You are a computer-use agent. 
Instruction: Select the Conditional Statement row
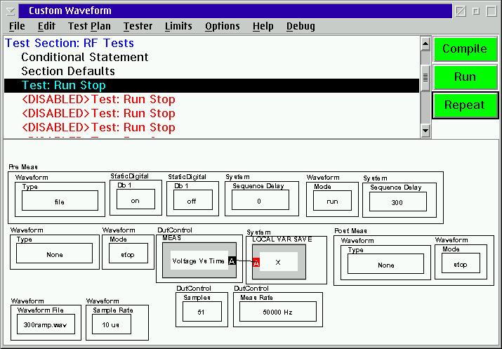[x=211, y=57]
